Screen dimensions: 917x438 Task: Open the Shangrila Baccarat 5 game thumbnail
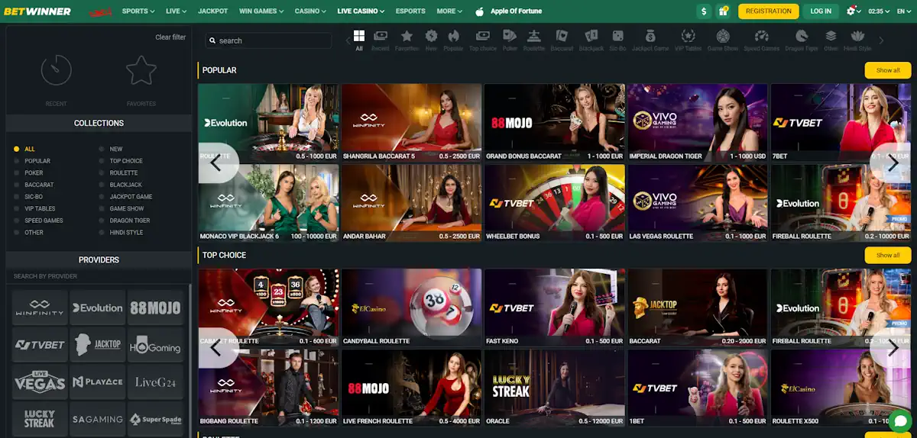412,122
